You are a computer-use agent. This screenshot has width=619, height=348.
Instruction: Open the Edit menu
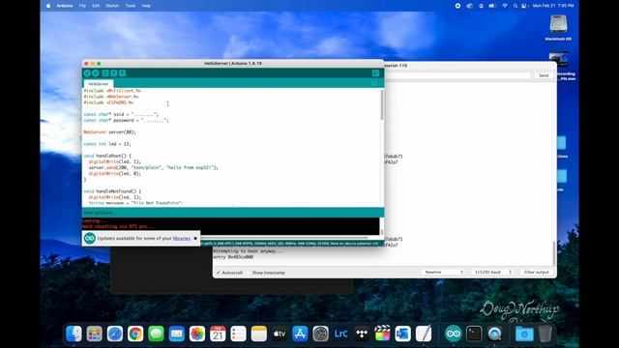(96, 6)
